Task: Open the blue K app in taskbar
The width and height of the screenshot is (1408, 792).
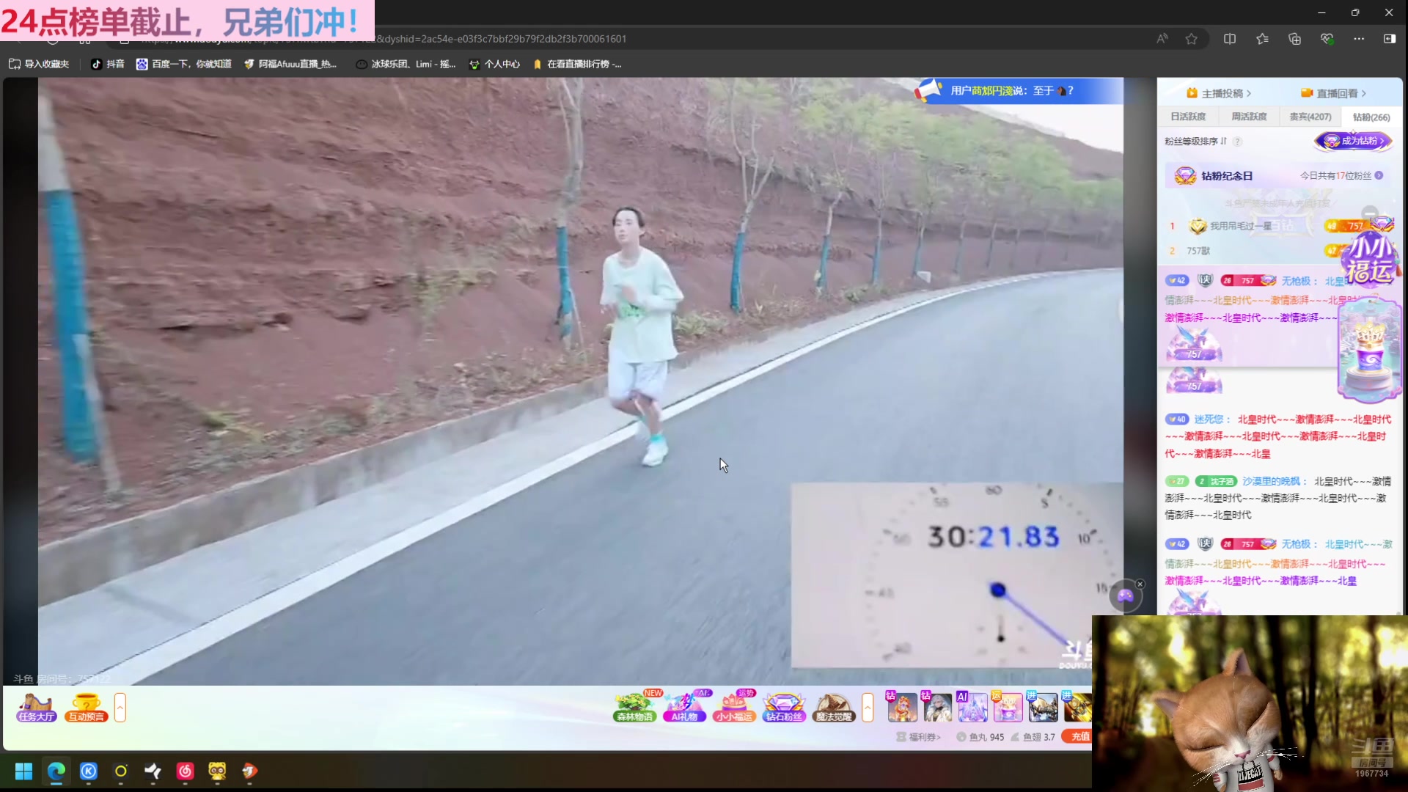Action: point(89,771)
